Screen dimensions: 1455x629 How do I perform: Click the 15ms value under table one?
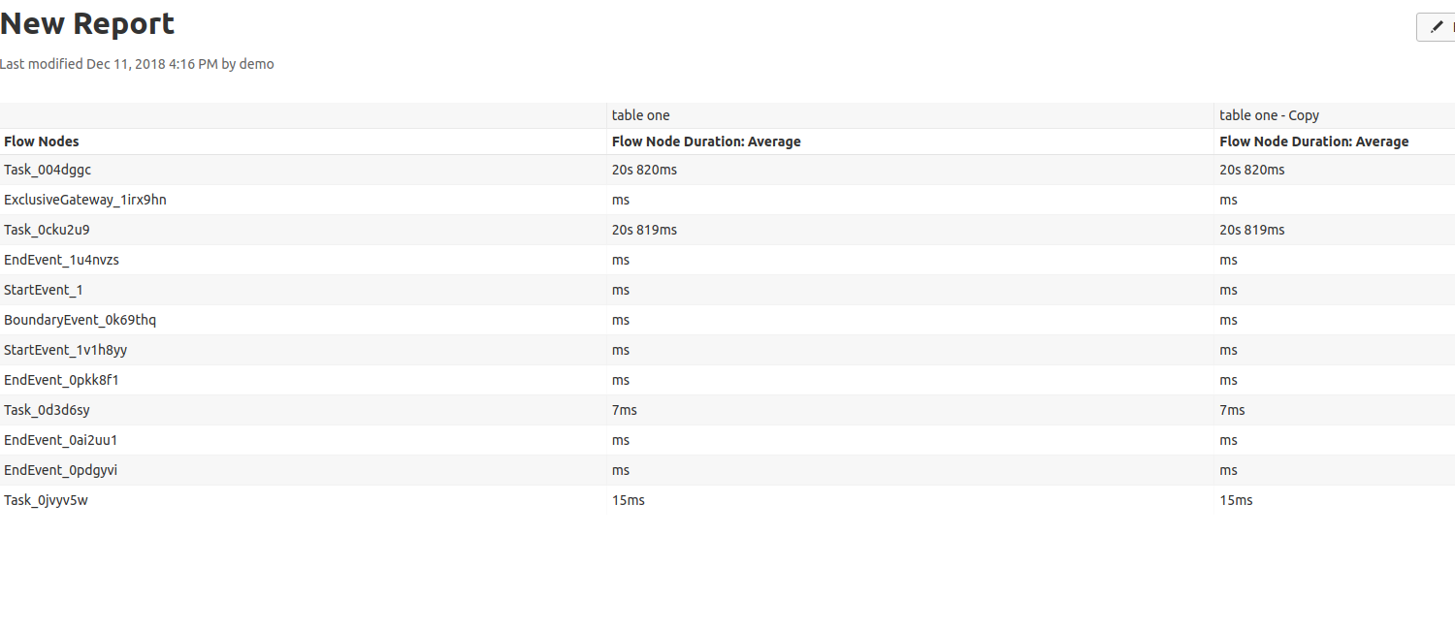pyautogui.click(x=628, y=500)
